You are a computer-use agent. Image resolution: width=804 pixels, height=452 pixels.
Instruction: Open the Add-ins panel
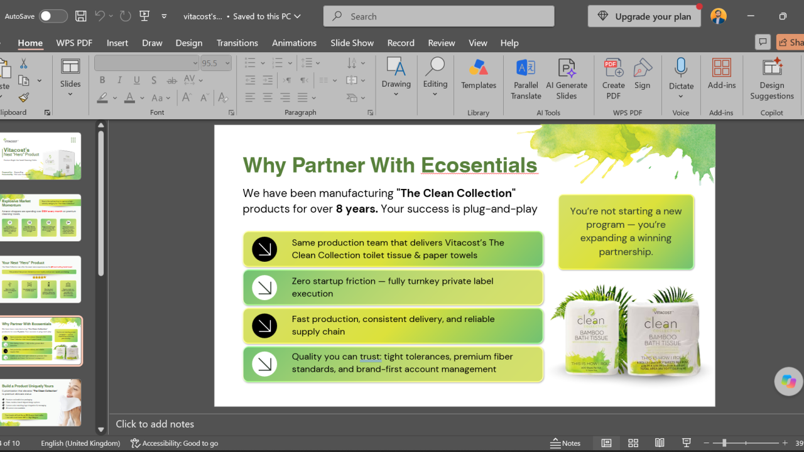(722, 74)
